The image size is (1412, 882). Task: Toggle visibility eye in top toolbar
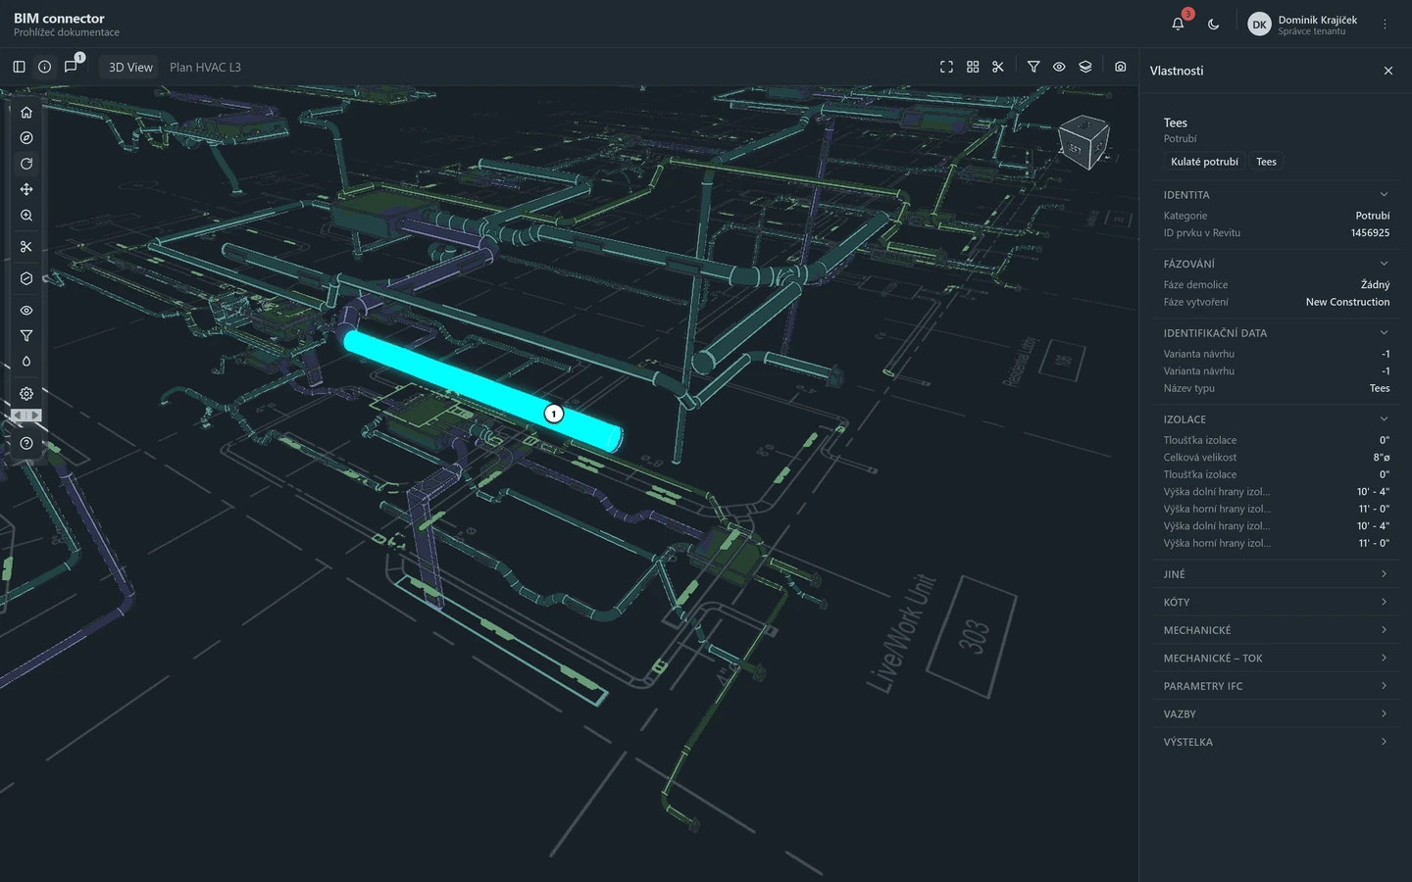1059,67
